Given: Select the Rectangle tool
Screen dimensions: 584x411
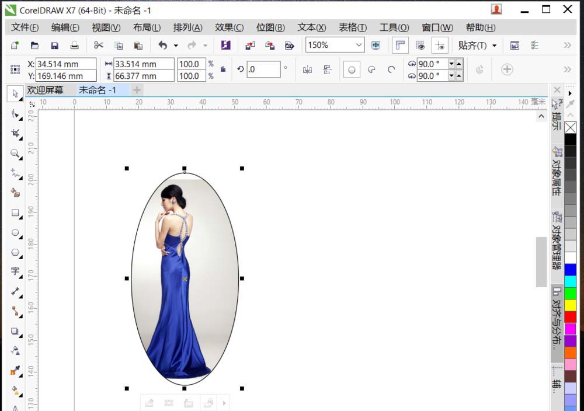Looking at the screenshot, I should tap(15, 213).
